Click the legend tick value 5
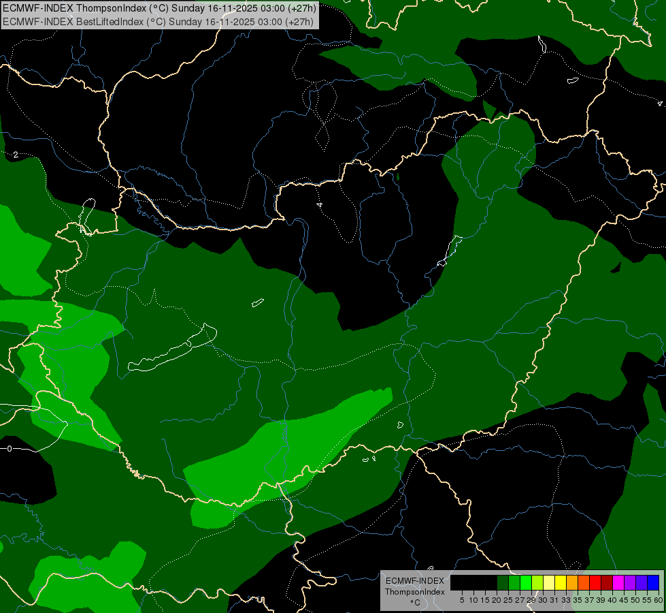The image size is (666, 613). 462,600
